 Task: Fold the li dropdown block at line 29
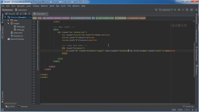pos(39,48)
